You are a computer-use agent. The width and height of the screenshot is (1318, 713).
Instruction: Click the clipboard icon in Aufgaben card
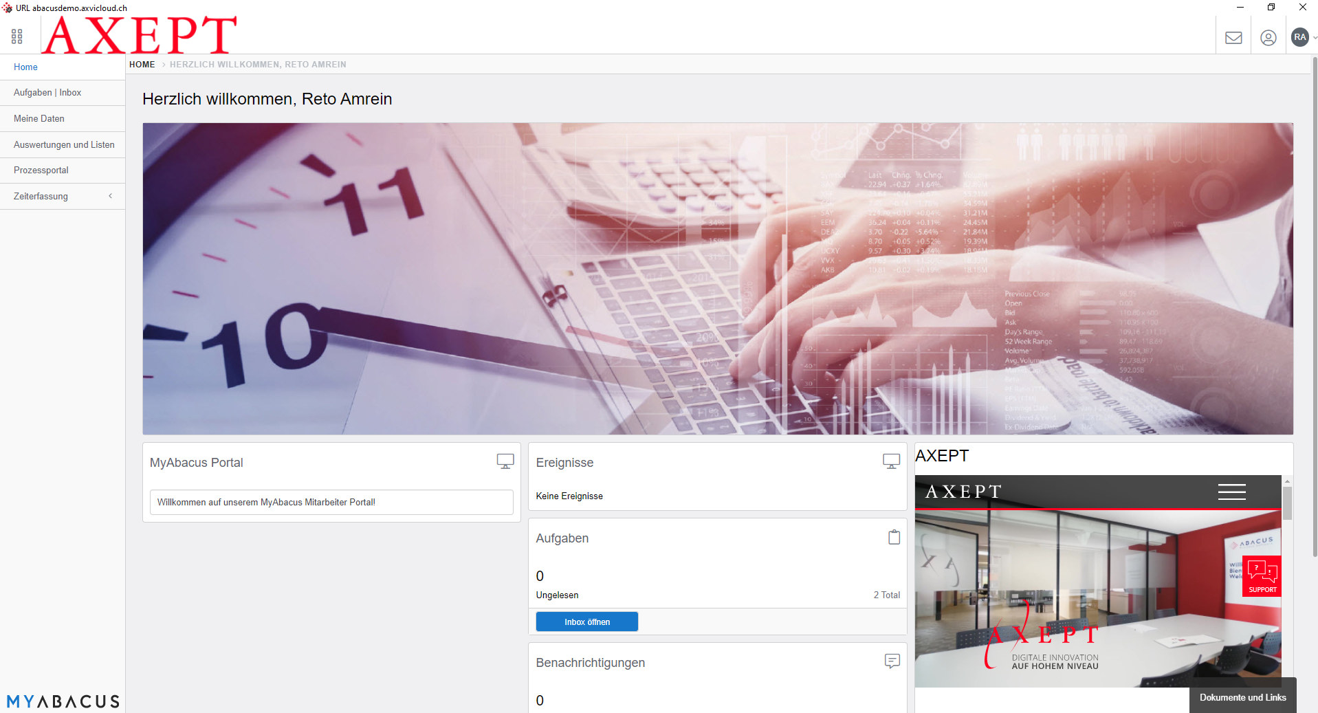pos(894,537)
